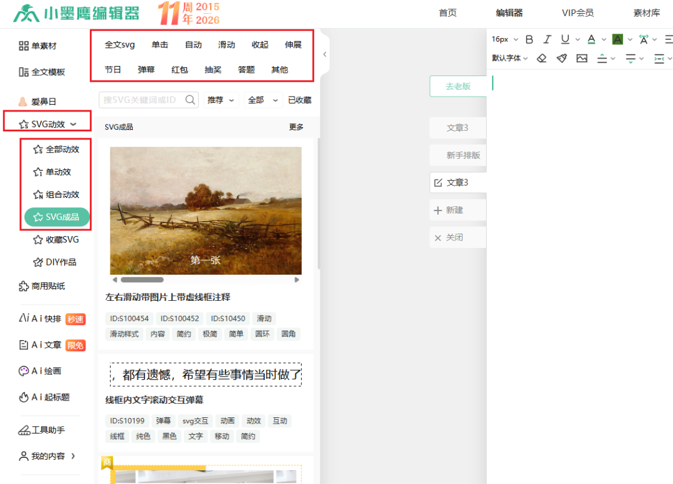Image resolution: width=673 pixels, height=484 pixels.
Task: Apply the green text background color
Action: 618,39
